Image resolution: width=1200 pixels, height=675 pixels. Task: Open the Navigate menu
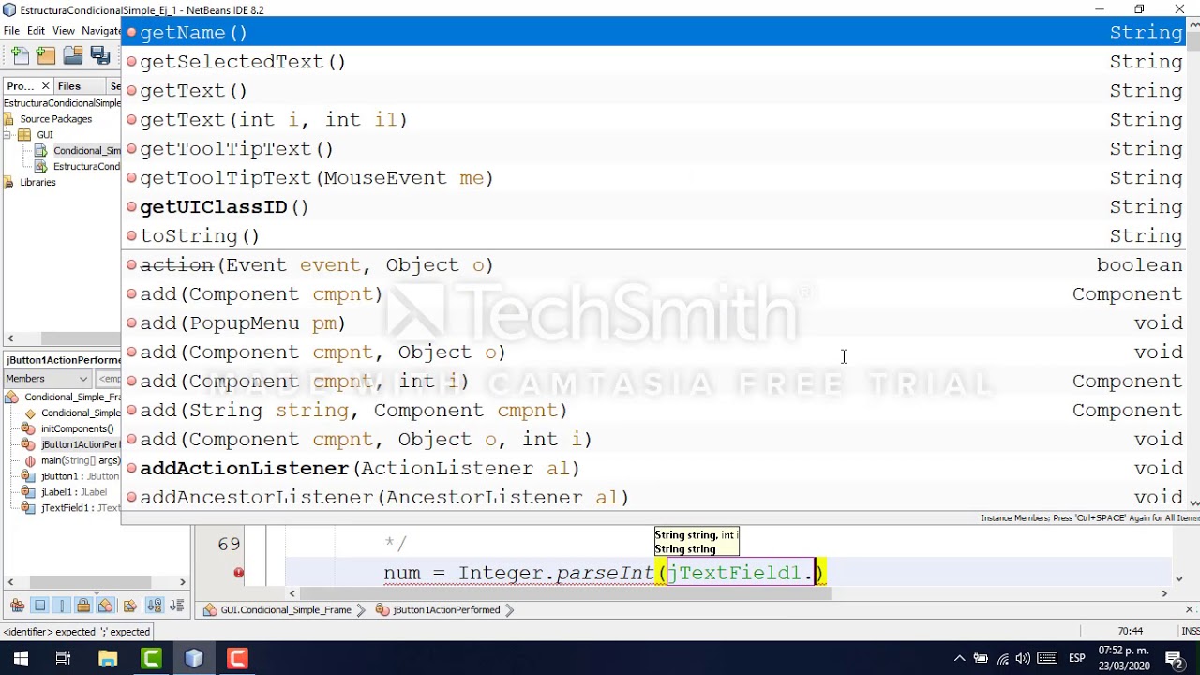(x=101, y=31)
